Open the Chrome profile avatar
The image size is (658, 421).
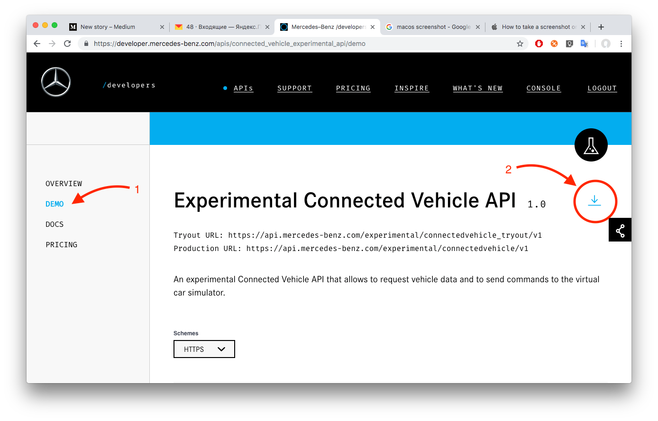pyautogui.click(x=606, y=44)
